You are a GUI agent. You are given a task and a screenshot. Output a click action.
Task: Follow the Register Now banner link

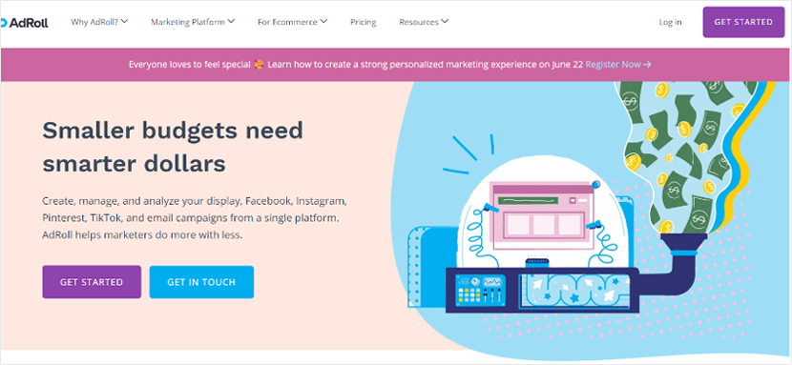618,65
